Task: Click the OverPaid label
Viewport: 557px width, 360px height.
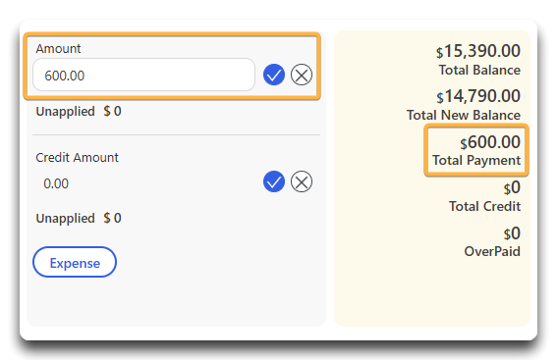Action: [492, 251]
